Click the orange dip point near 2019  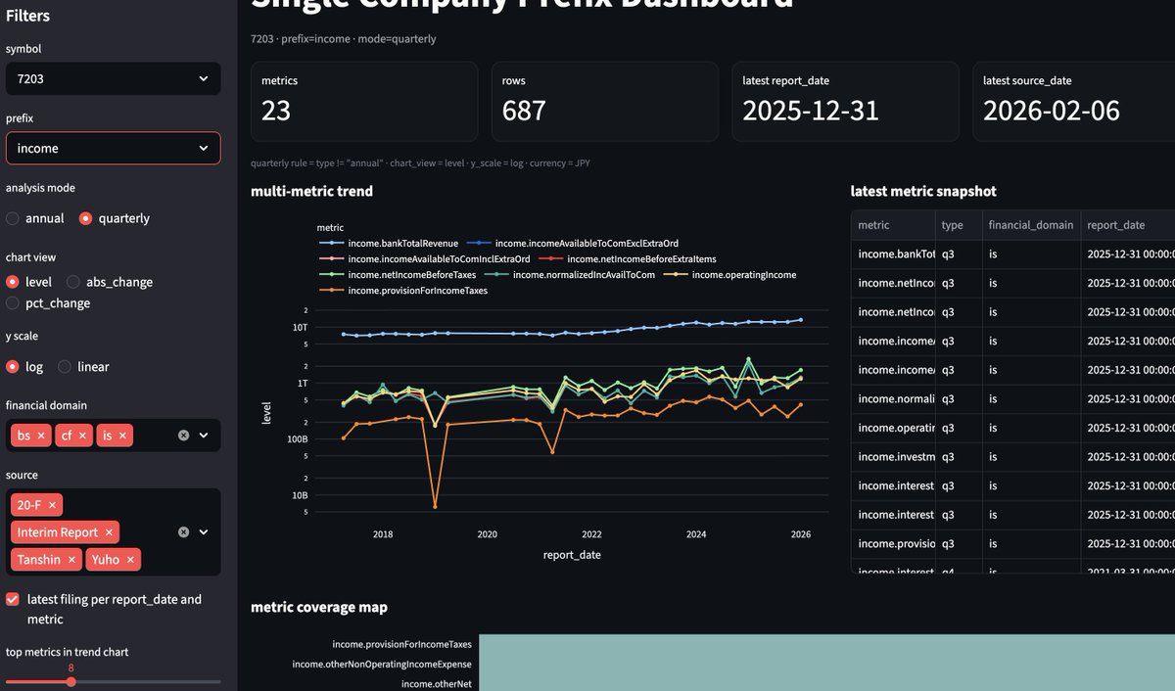[x=435, y=506]
